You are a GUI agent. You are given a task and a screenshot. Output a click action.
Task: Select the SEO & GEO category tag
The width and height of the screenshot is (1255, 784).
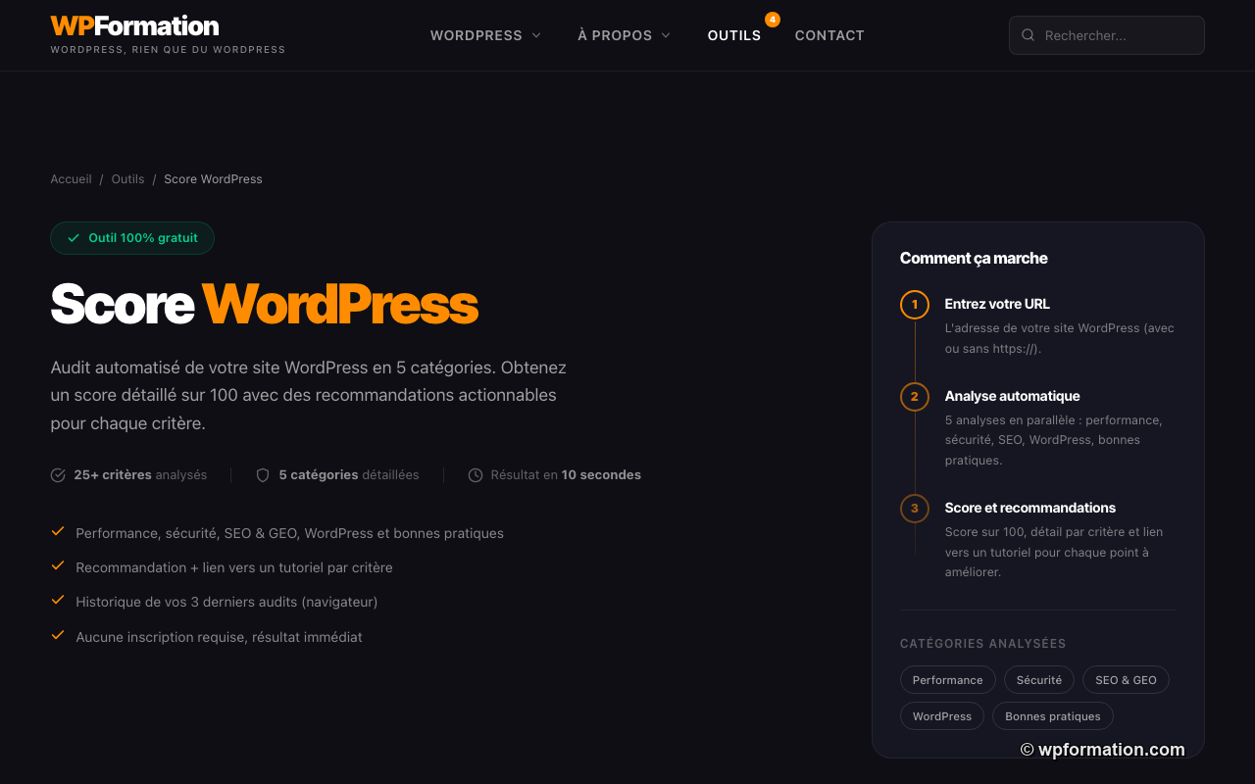pyautogui.click(x=1126, y=680)
